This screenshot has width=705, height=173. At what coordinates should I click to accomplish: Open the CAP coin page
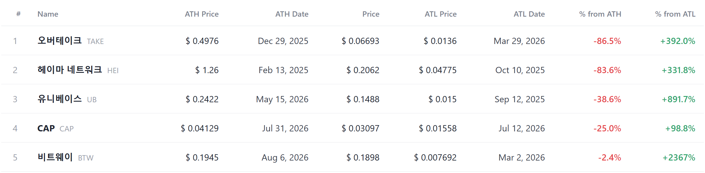46,128
